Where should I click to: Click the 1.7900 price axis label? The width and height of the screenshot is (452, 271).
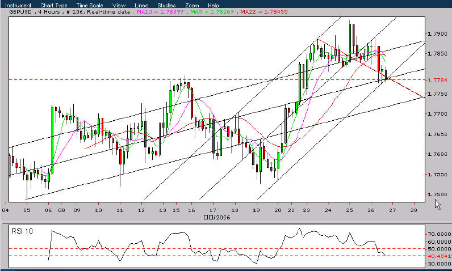(437, 33)
